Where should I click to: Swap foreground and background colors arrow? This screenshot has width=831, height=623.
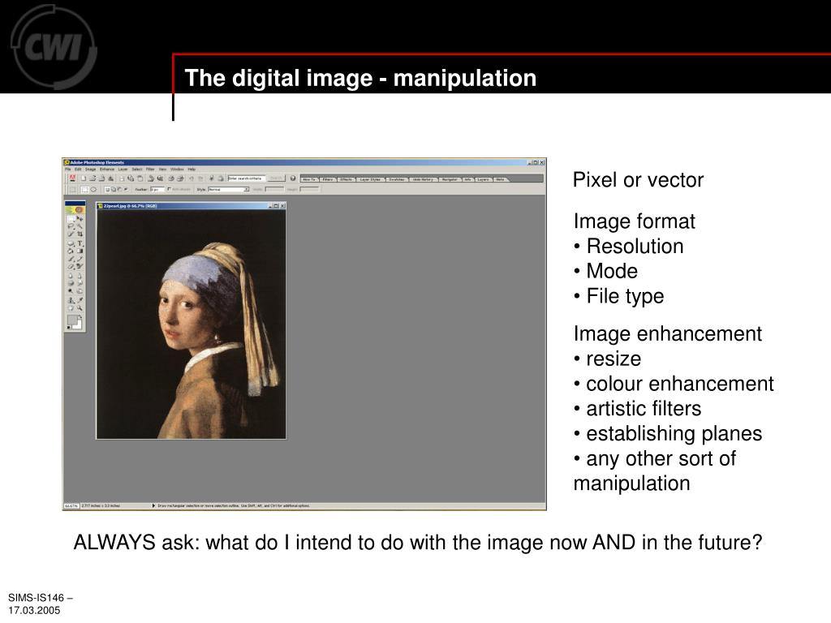80,316
